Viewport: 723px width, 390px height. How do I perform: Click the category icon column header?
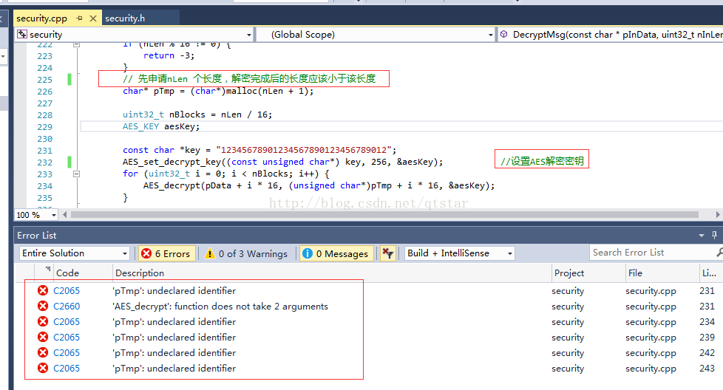click(x=47, y=269)
